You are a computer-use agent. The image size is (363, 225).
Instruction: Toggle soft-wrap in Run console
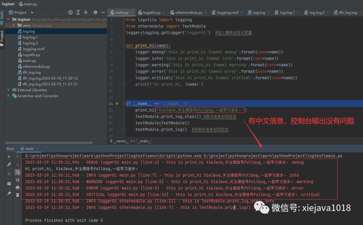click(x=17, y=172)
